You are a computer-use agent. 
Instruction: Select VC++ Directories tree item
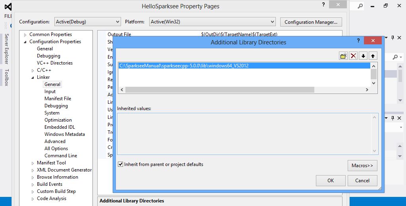click(55, 63)
